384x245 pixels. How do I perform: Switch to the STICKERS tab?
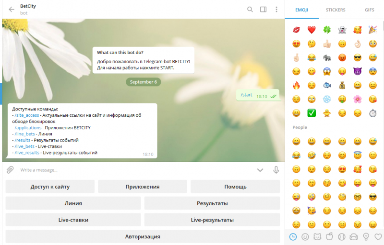click(336, 10)
